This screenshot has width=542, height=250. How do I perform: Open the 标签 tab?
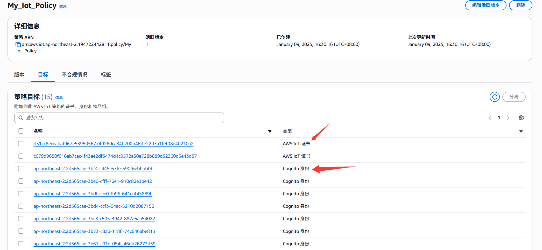pos(106,75)
